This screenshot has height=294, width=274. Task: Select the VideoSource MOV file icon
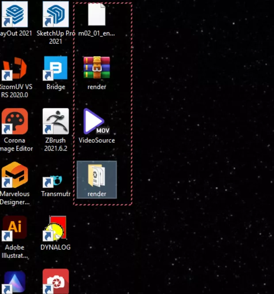click(96, 121)
